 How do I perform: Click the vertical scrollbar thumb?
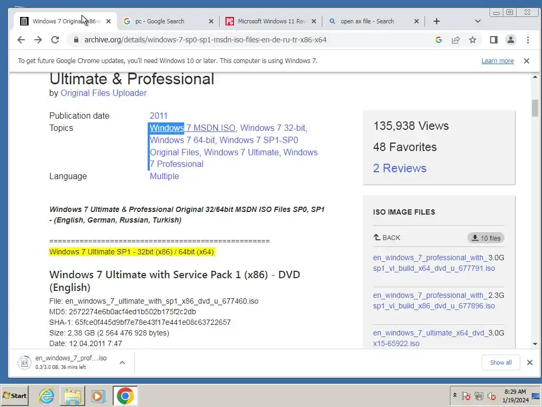(535, 108)
